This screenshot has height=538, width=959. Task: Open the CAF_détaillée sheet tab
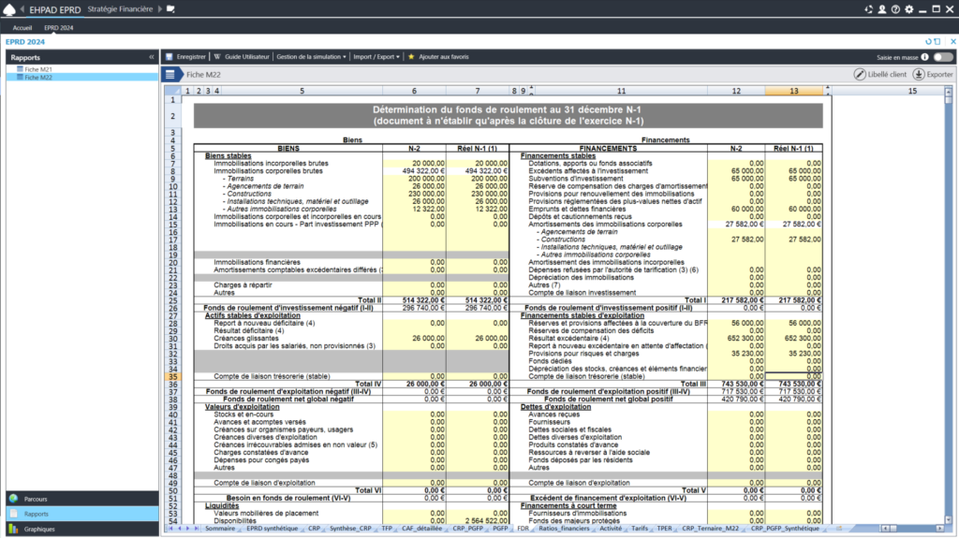click(421, 529)
